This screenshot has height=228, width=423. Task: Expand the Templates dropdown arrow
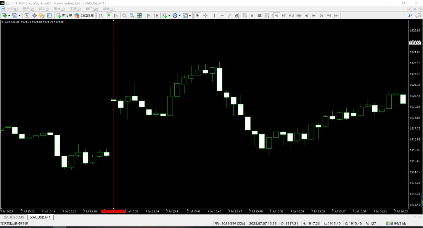[x=190, y=16]
